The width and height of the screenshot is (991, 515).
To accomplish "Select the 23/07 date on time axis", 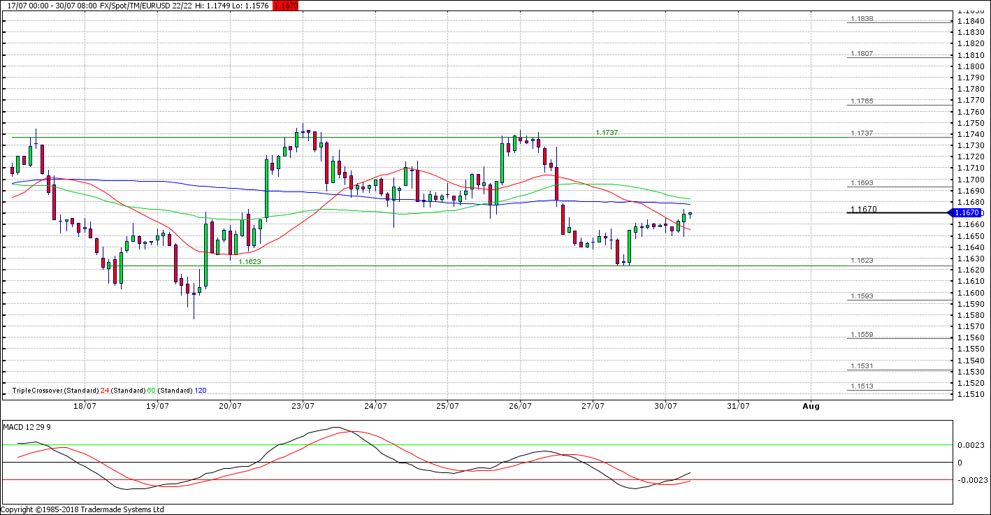I will 303,406.
